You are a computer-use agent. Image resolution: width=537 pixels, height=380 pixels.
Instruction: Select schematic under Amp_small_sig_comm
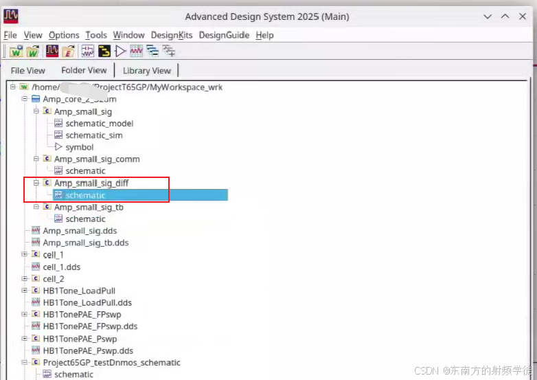[85, 170]
